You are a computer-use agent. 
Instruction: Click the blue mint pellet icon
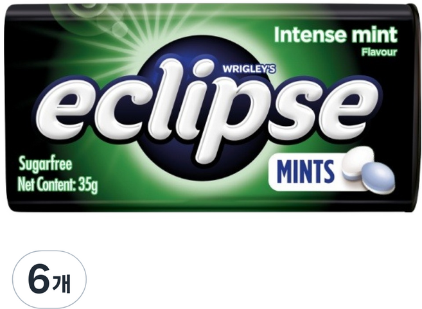(x=378, y=178)
